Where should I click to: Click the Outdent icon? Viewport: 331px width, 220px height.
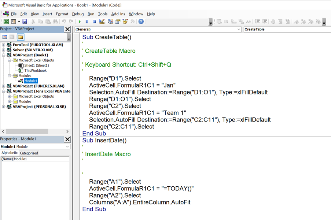coord(265,21)
